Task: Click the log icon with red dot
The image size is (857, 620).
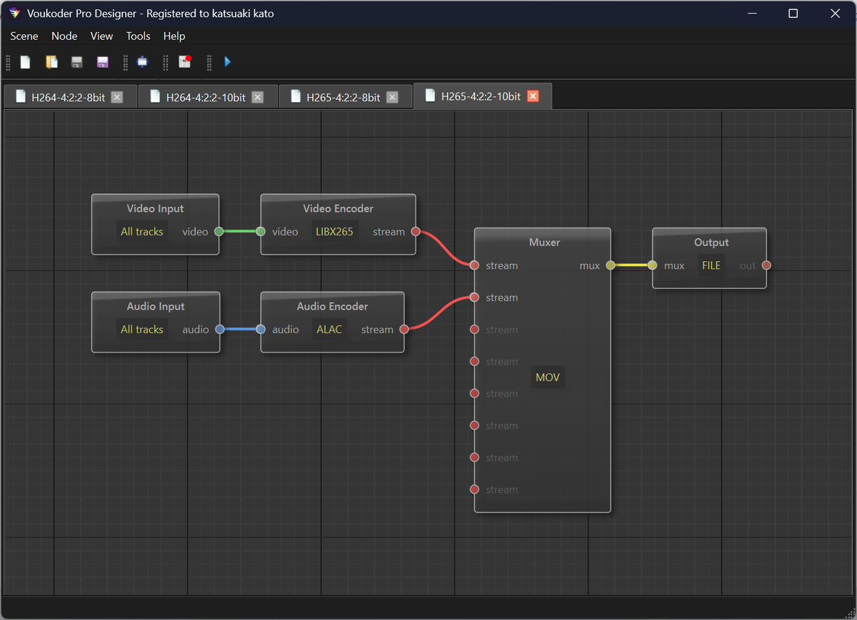Action: click(x=185, y=62)
